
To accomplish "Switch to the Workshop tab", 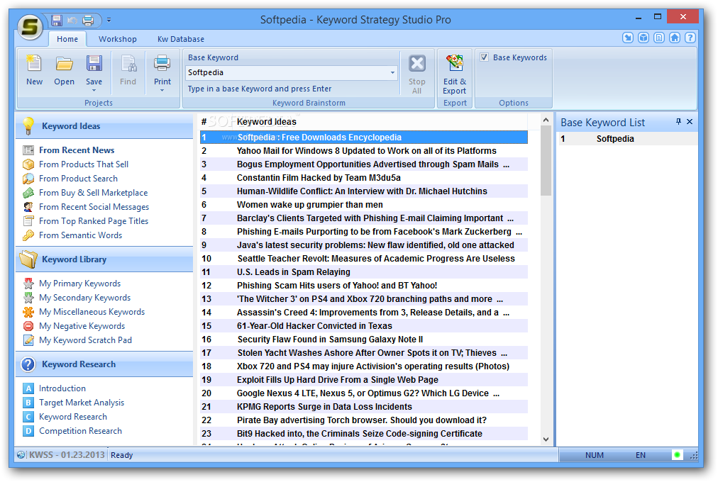I will click(118, 39).
